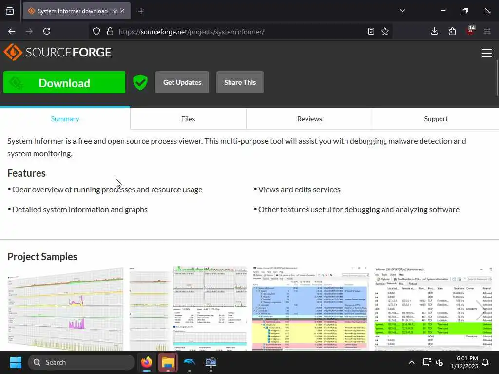Open the extension with badge 14
The height and width of the screenshot is (374, 499).
click(470, 31)
